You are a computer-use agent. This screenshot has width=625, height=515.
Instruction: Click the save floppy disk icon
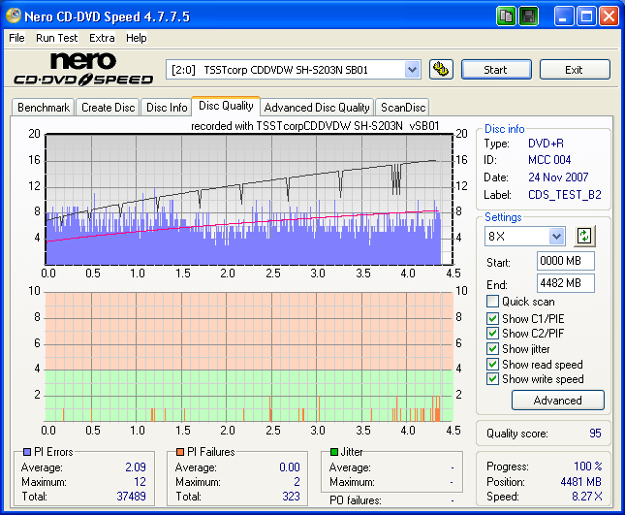point(529,16)
